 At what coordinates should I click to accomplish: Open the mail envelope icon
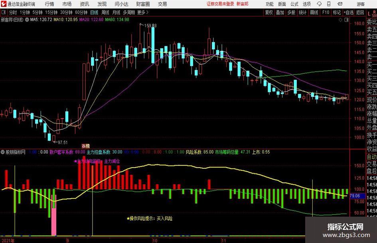pos(340,4)
